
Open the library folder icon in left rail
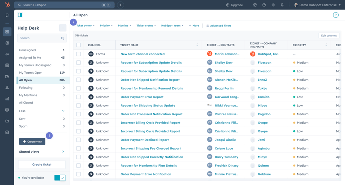(7, 121)
